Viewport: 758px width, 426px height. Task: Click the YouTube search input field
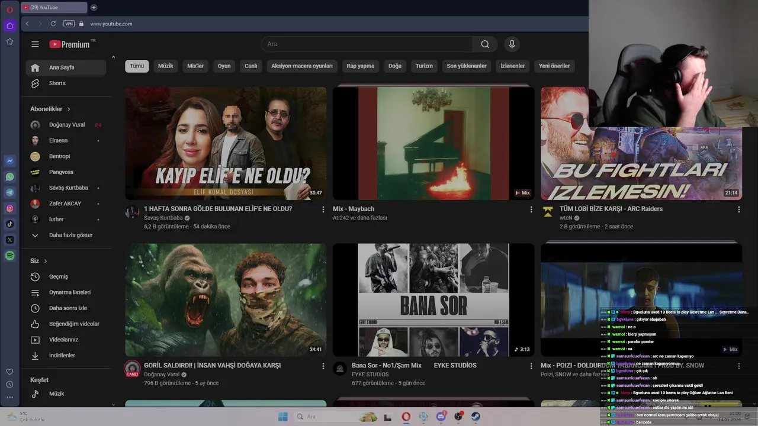pos(367,44)
